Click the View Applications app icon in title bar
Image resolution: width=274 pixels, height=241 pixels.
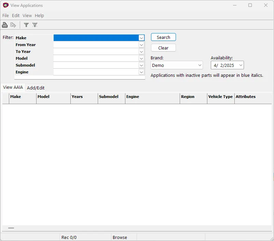(x=5, y=5)
